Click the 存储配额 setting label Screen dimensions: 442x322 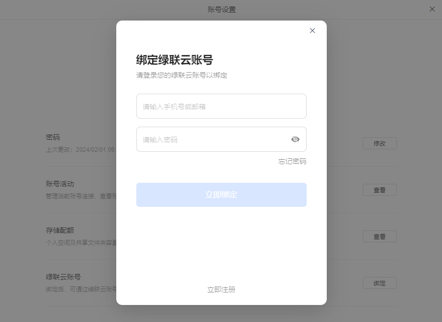tap(60, 230)
